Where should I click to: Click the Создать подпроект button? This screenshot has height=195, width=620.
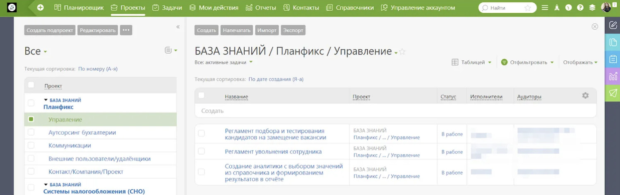[x=50, y=30]
